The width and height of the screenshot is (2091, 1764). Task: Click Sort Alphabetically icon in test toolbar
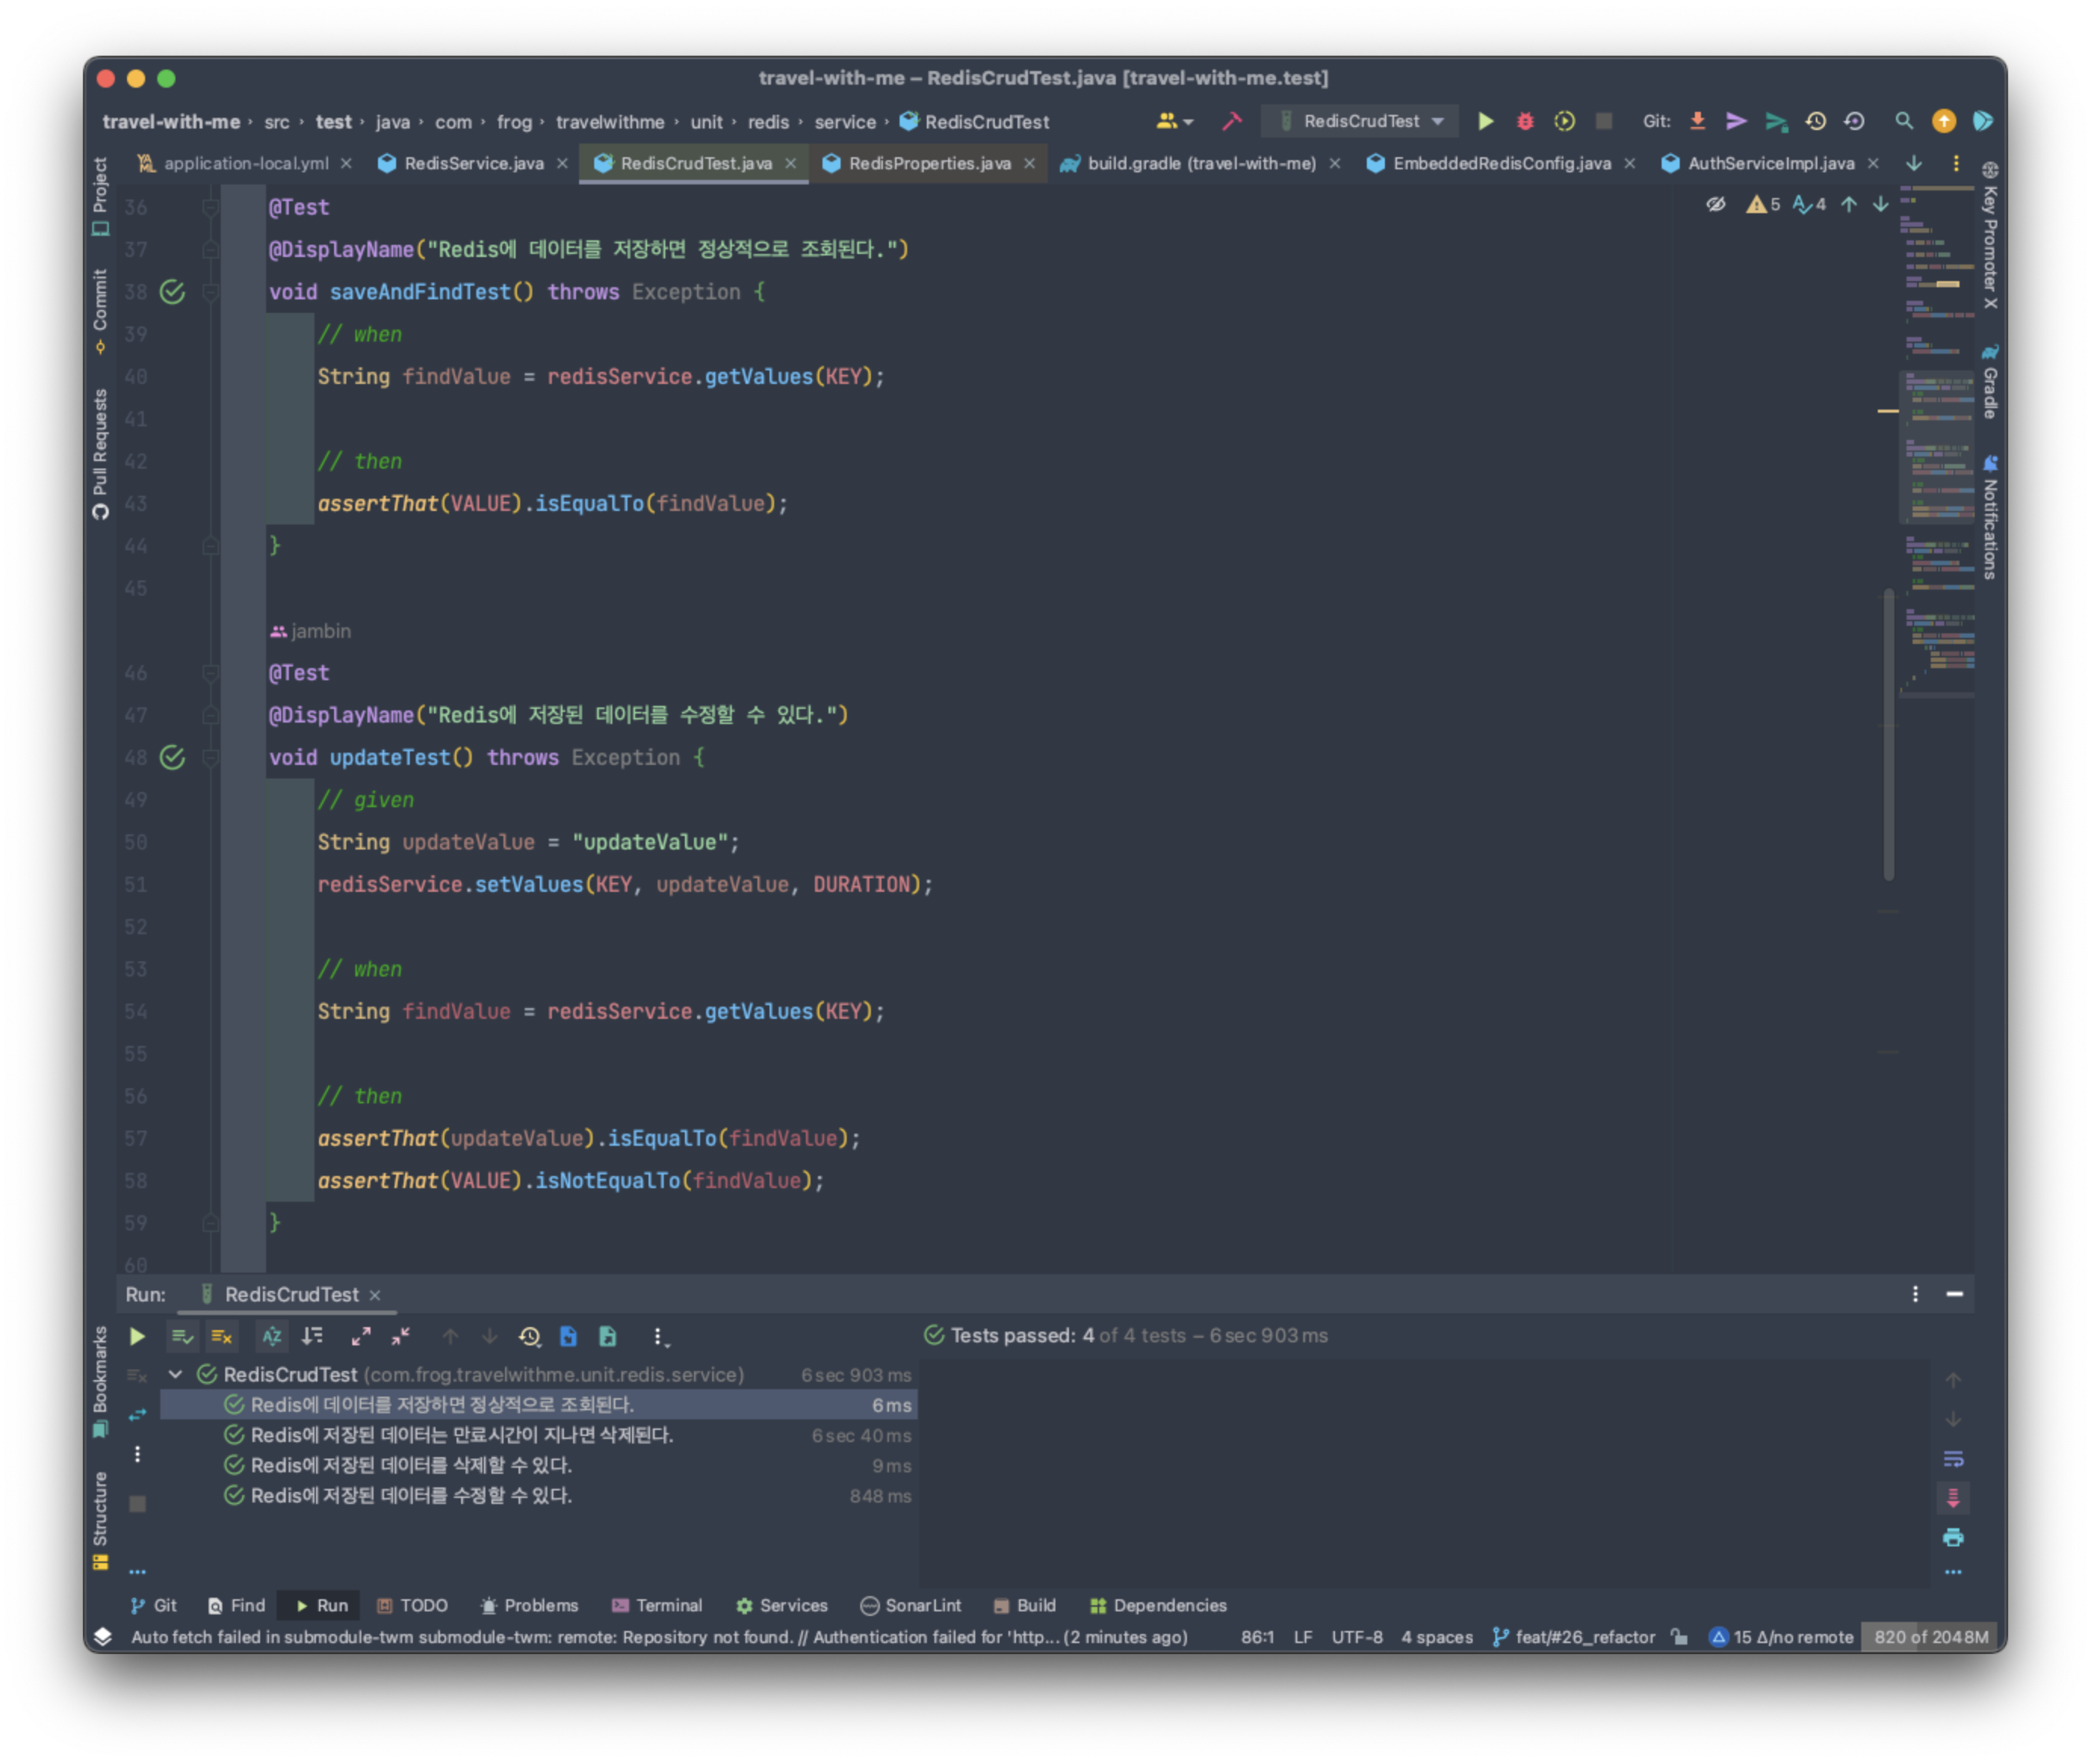(x=272, y=1336)
